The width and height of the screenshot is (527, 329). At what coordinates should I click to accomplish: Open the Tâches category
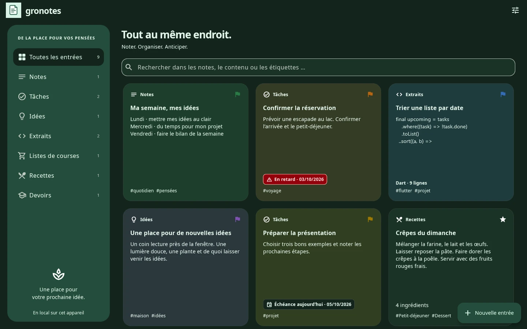pos(59,97)
